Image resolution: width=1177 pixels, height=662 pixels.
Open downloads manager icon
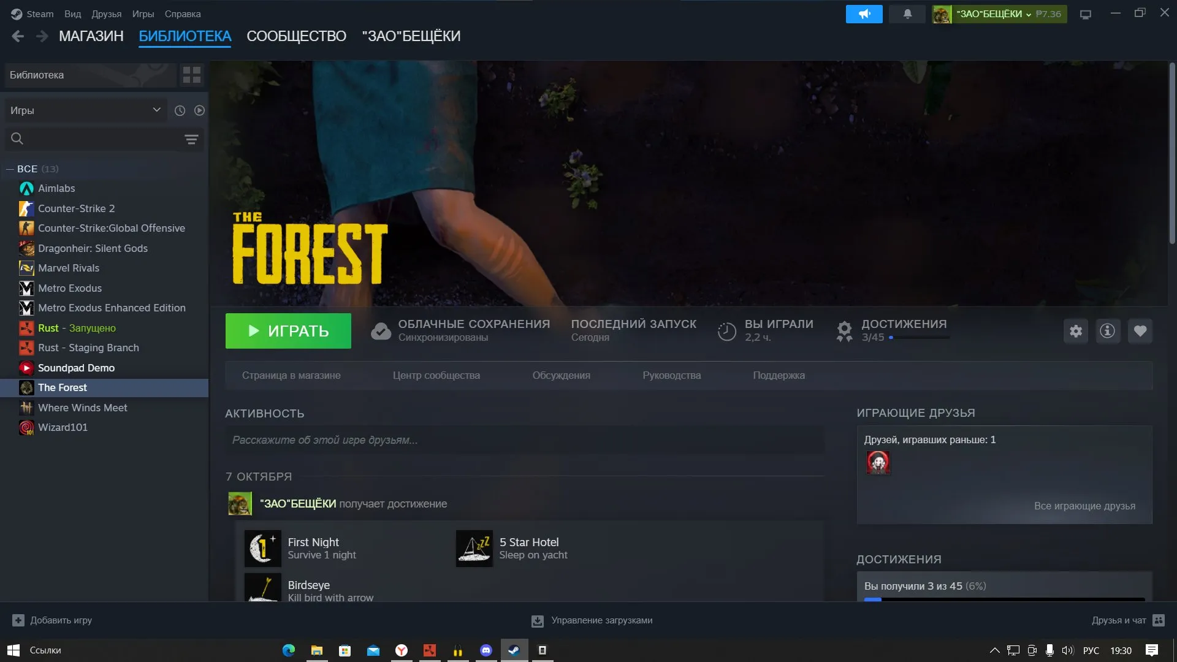point(537,621)
